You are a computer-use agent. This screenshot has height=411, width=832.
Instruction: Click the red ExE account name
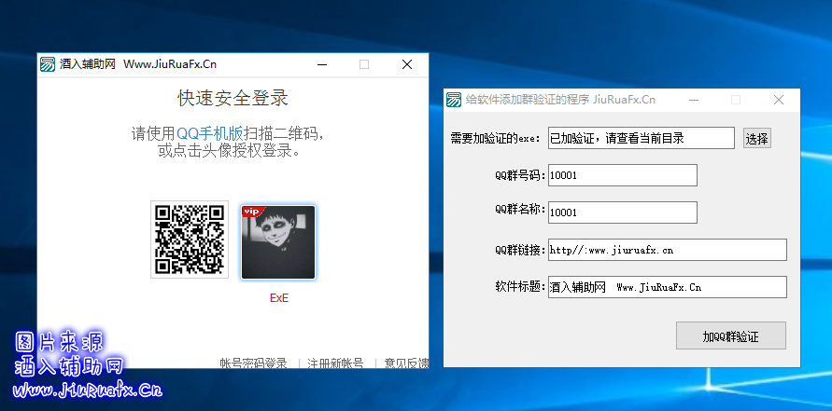coord(279,298)
